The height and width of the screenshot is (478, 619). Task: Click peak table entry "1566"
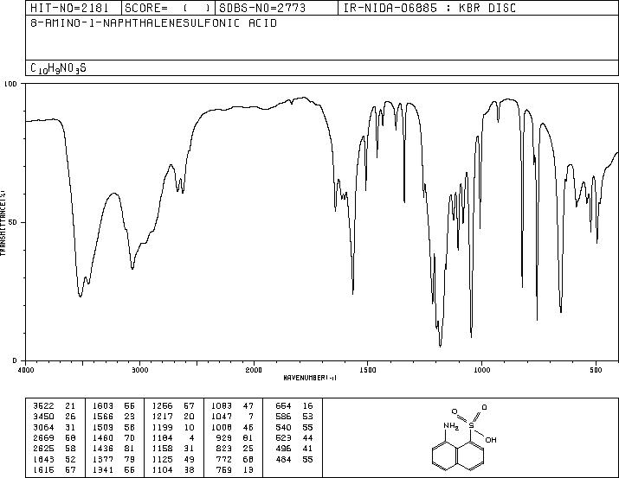click(x=103, y=417)
